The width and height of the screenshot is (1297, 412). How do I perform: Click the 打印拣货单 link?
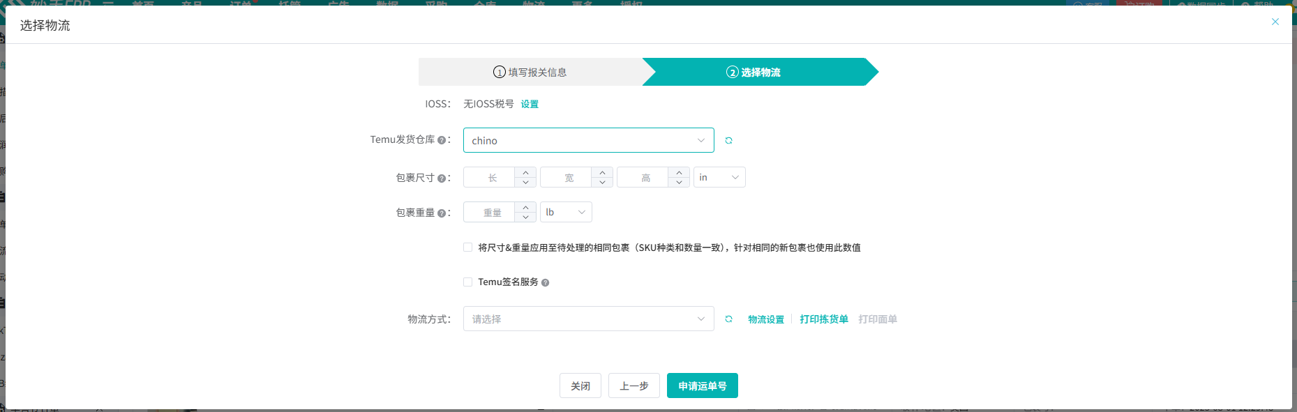[824, 319]
